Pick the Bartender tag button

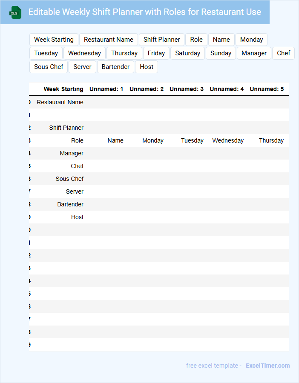[x=115, y=67]
